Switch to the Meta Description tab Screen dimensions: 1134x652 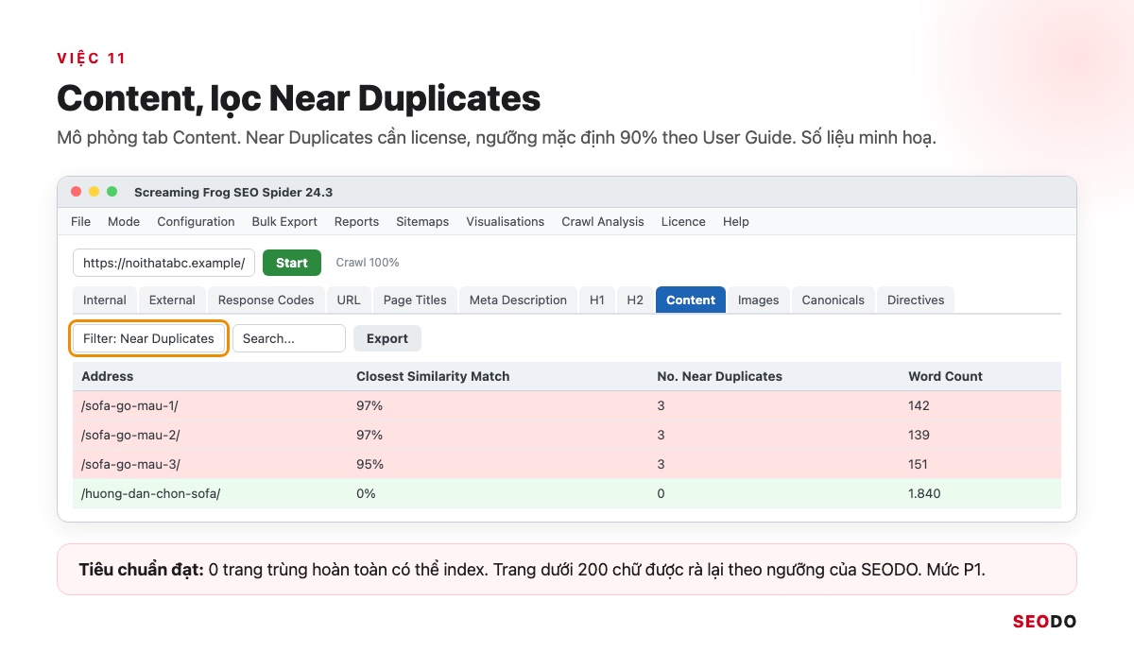coord(518,300)
